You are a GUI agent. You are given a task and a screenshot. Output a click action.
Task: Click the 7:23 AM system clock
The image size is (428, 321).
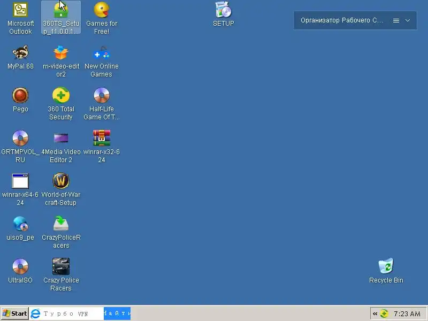(407, 314)
